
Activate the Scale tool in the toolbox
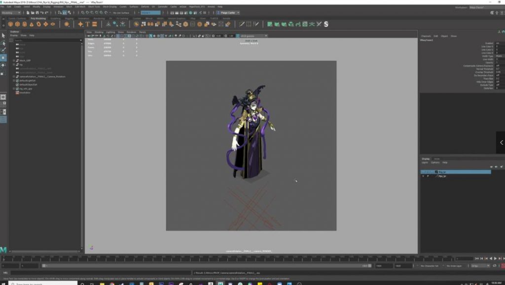[2, 73]
